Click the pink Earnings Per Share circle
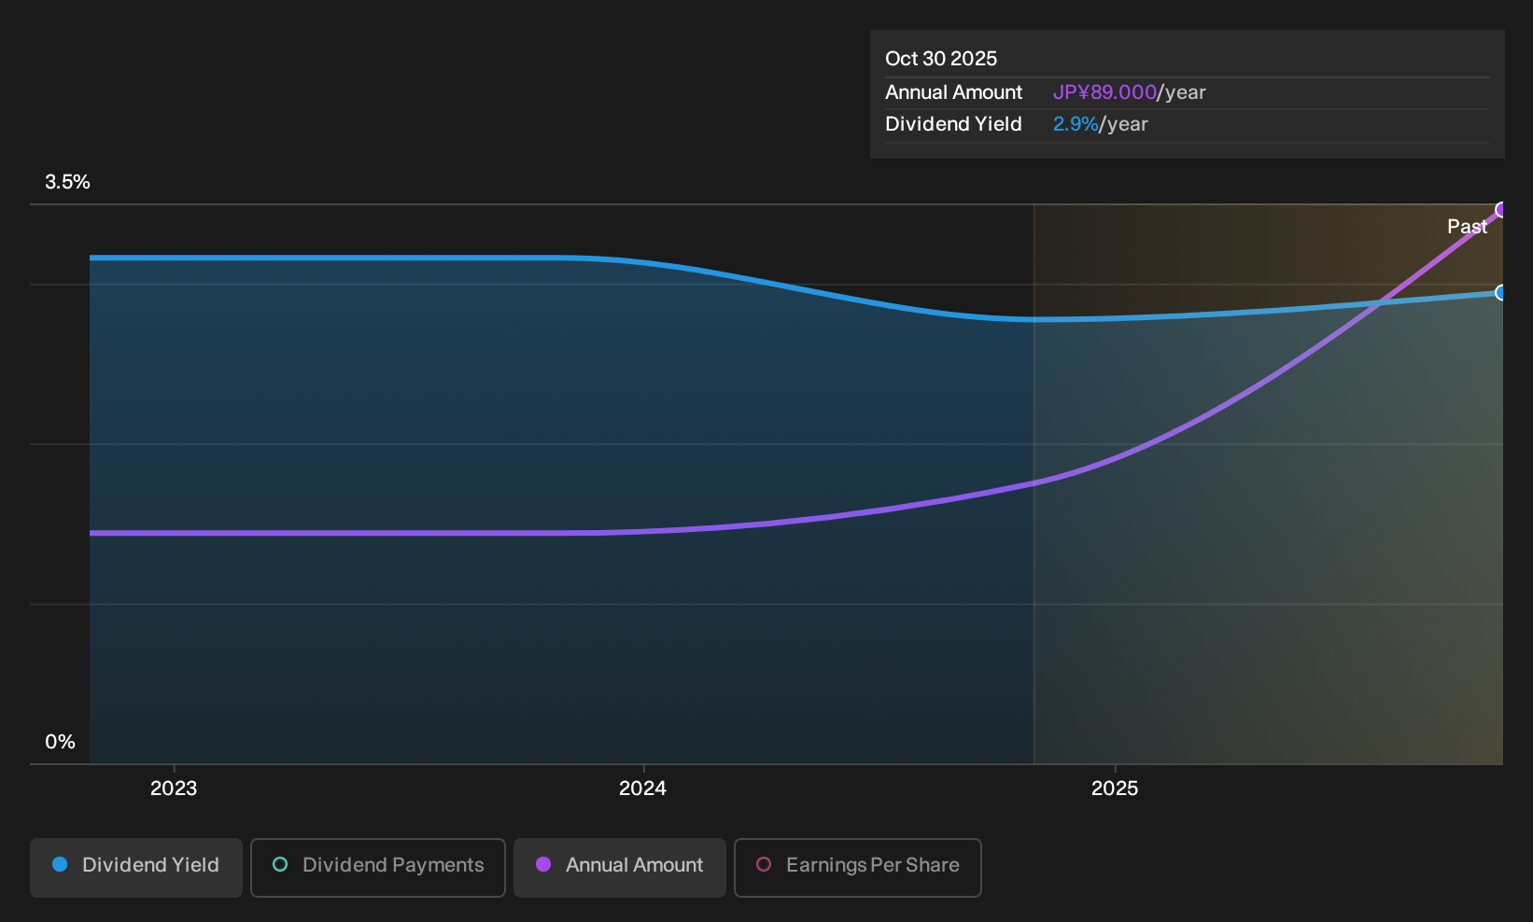This screenshot has height=922, width=1533. coord(764,864)
